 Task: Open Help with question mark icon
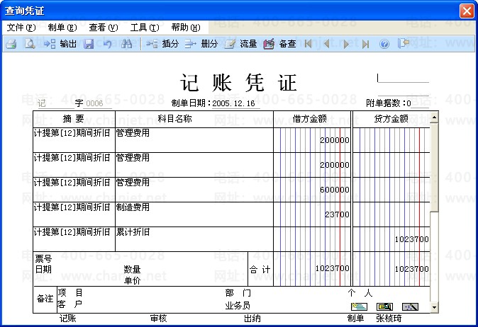point(384,45)
